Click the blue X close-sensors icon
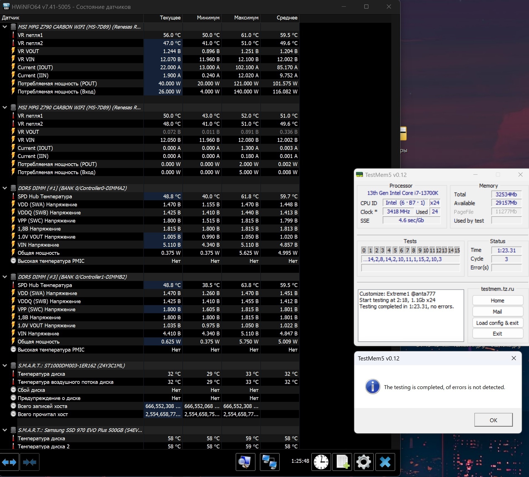This screenshot has width=529, height=477. [385, 462]
